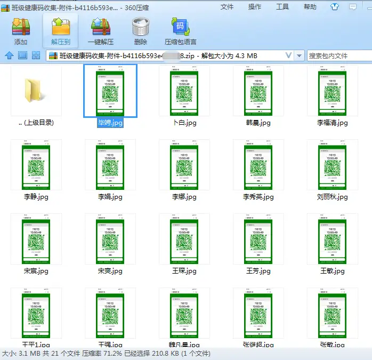Click the file name label 宋爽.jpg

tap(110, 271)
